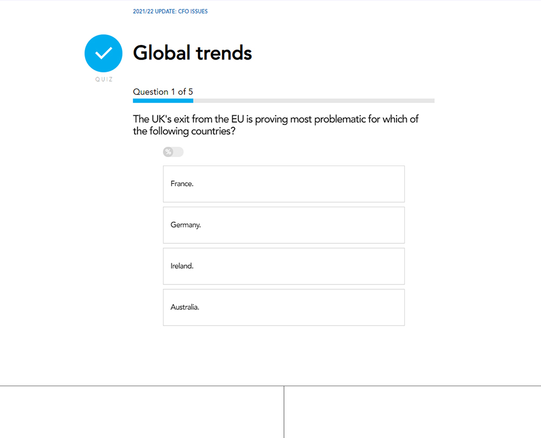Click the Question 1 of 5 label
This screenshot has width=541, height=438.
click(163, 92)
